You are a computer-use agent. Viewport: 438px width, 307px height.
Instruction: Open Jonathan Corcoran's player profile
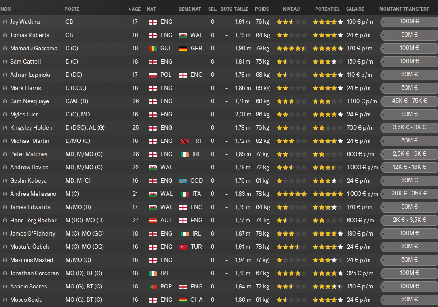pyautogui.click(x=34, y=273)
